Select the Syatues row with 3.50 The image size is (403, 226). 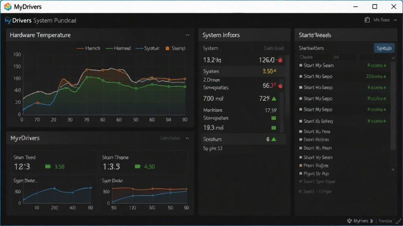pos(243,71)
